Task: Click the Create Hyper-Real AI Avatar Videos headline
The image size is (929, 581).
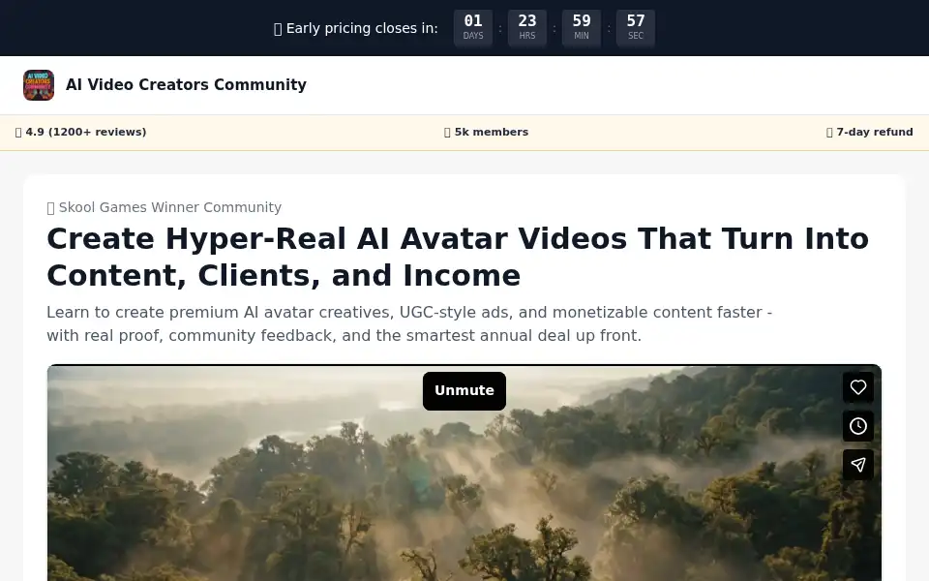Action: point(458,257)
